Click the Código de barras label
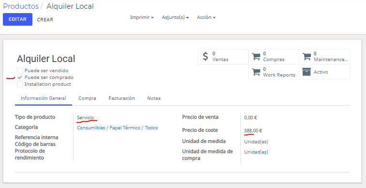Image resolution: width=366 pixels, height=188 pixels. 35,144
